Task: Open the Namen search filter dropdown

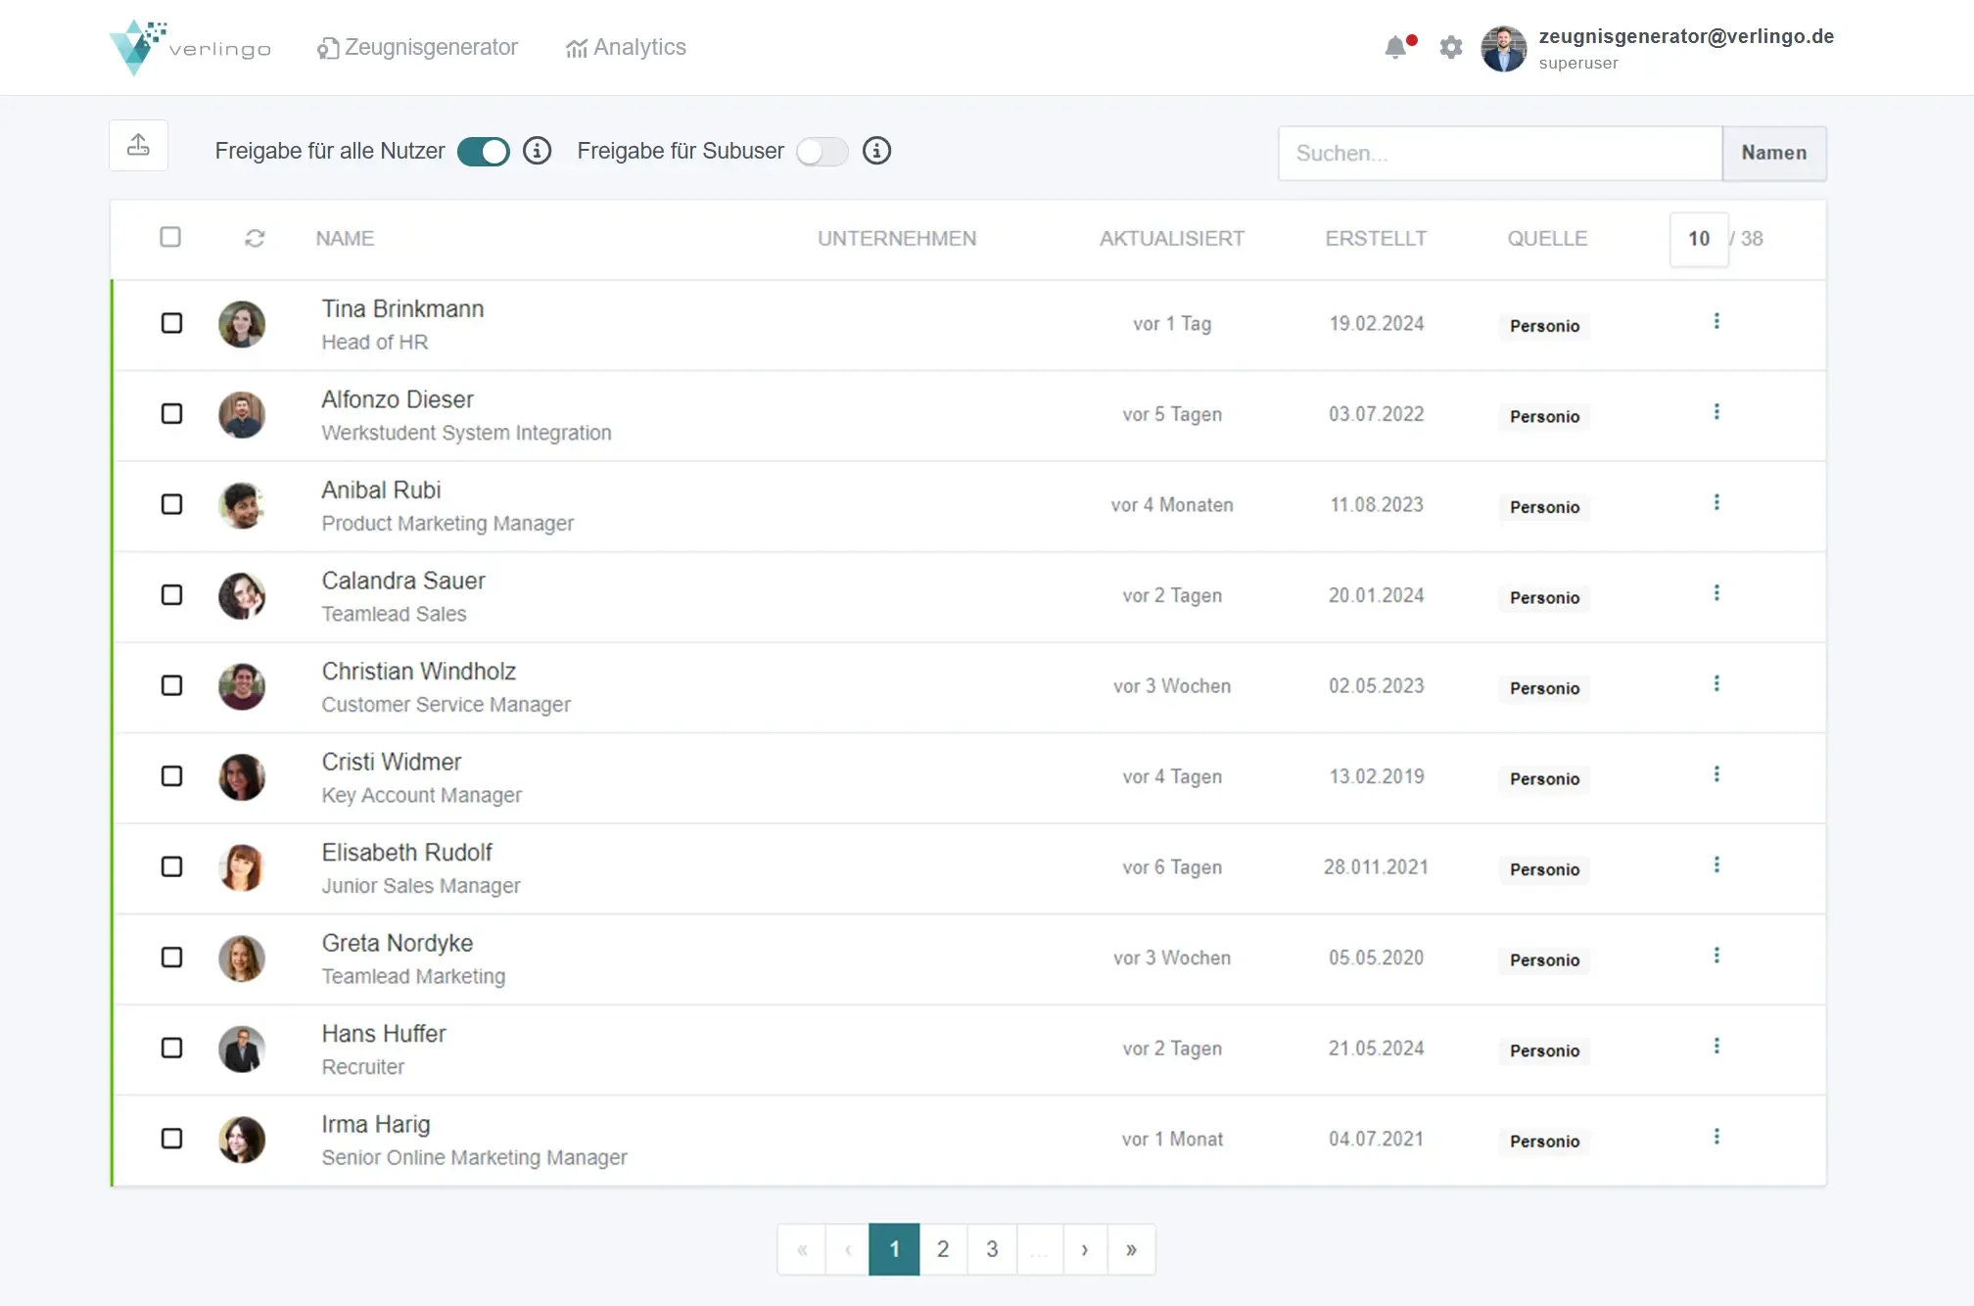Action: [1773, 153]
